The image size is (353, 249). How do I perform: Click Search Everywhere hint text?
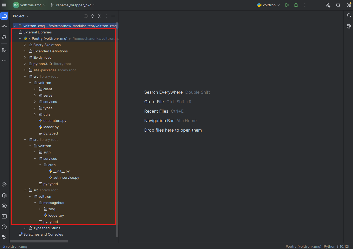(x=163, y=92)
